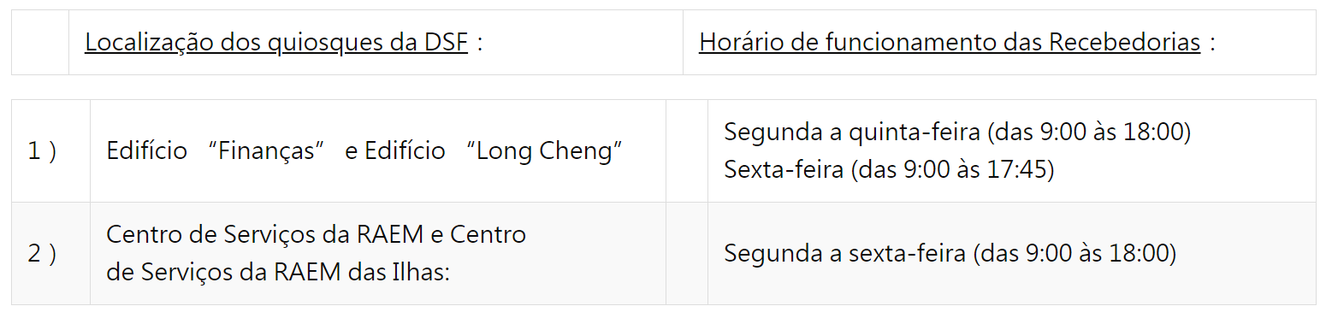The image size is (1326, 318).
Task: Click the empty narrow cell in row 2
Action: point(687,254)
